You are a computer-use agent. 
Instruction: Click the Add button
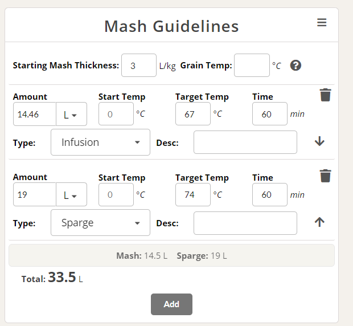click(171, 304)
